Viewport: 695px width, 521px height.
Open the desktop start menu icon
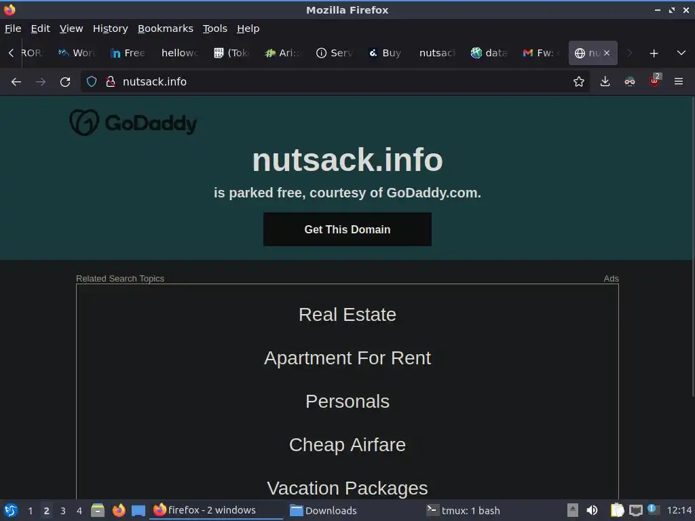(x=11, y=510)
